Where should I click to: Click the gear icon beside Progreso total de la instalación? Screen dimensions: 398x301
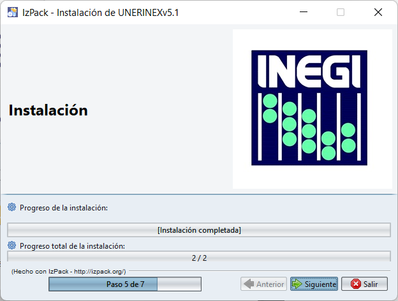click(x=11, y=246)
